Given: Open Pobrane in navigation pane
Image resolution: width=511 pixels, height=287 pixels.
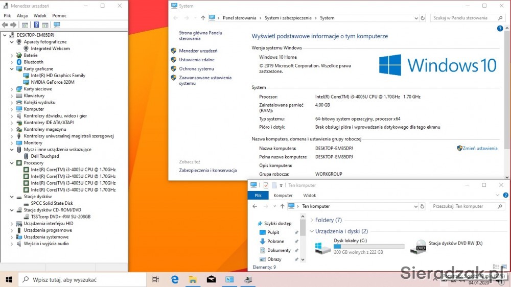Looking at the screenshot, I should pyautogui.click(x=276, y=242).
